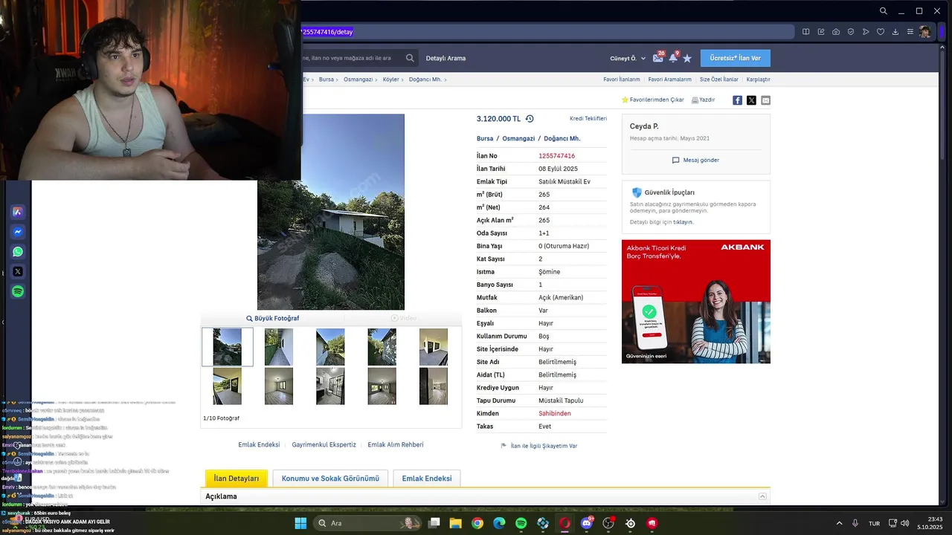Click the favorites star icon in site header

(x=687, y=58)
